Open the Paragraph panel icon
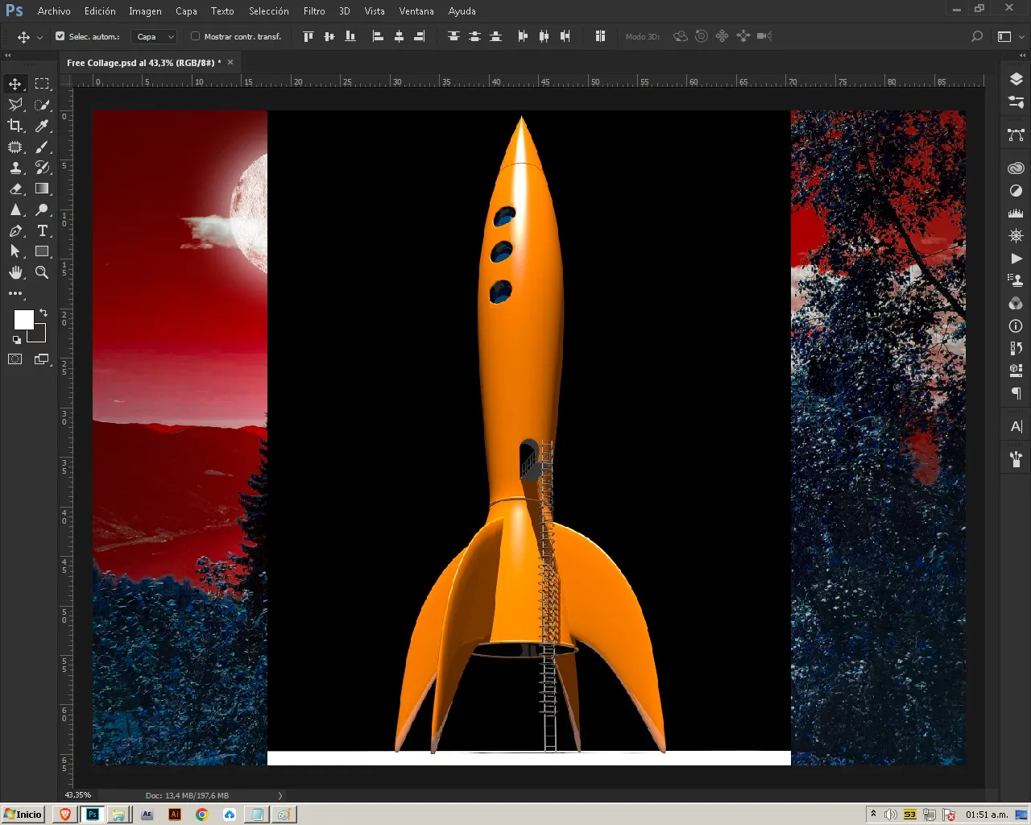The width and height of the screenshot is (1031, 825). (x=1016, y=393)
